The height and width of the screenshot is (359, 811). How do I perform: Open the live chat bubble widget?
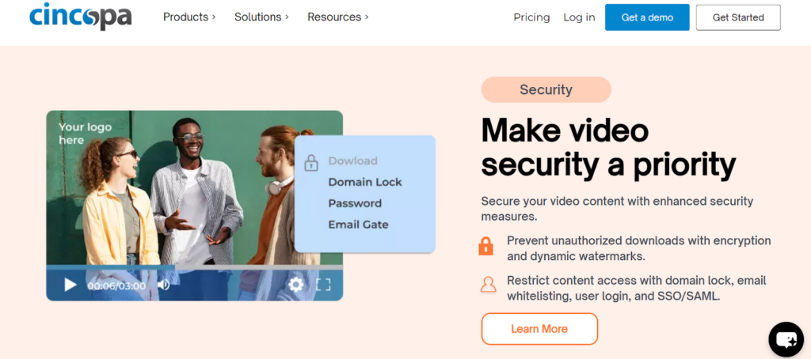point(786,339)
